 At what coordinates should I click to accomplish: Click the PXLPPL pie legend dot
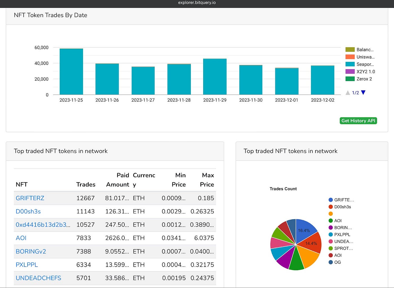(331, 235)
